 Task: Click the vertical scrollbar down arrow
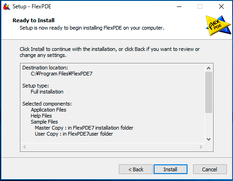tap(208, 139)
